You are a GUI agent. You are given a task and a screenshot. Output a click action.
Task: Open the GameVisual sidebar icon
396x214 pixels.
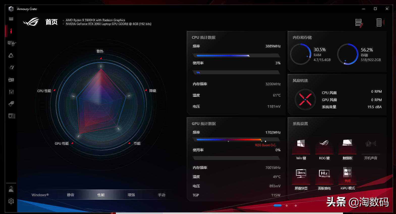11,67
